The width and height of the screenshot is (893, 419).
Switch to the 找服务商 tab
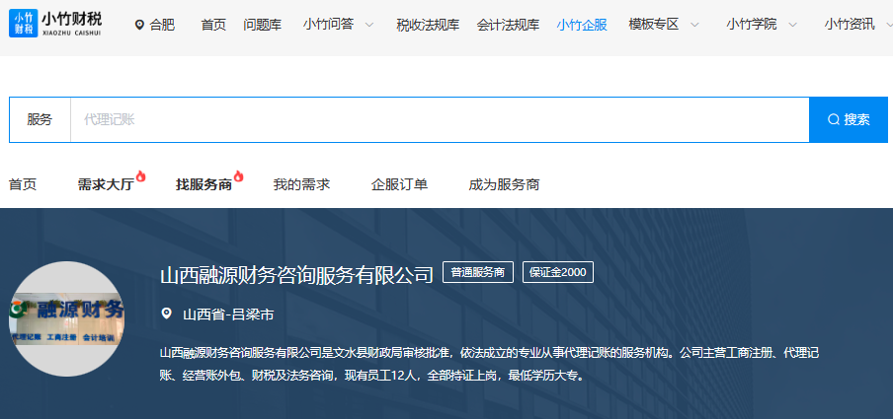[x=203, y=184]
